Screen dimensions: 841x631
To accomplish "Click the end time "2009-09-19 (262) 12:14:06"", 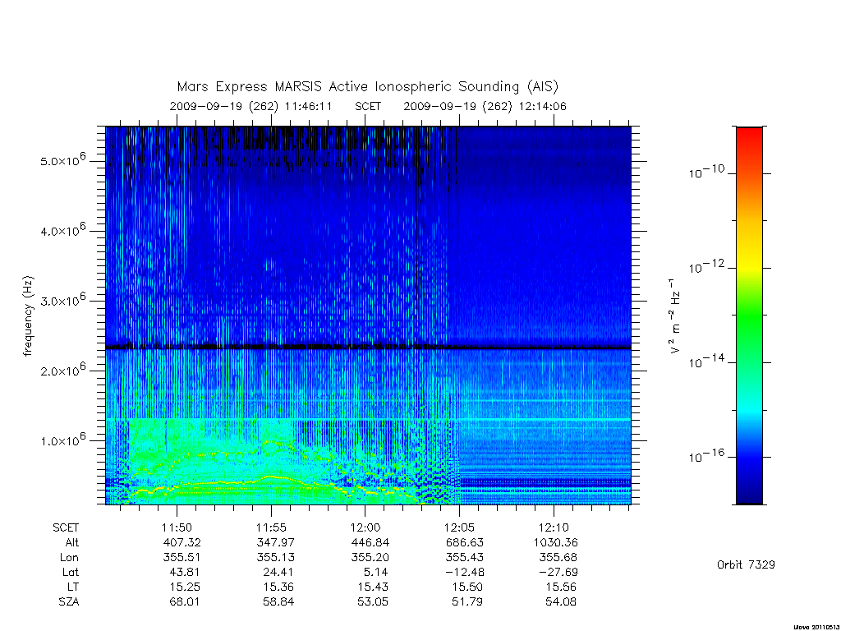I will 485,106.
